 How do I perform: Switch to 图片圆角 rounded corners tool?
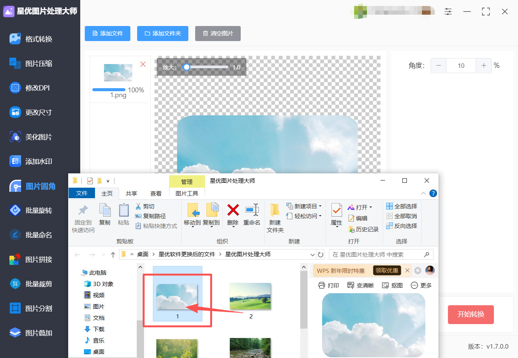(x=33, y=186)
